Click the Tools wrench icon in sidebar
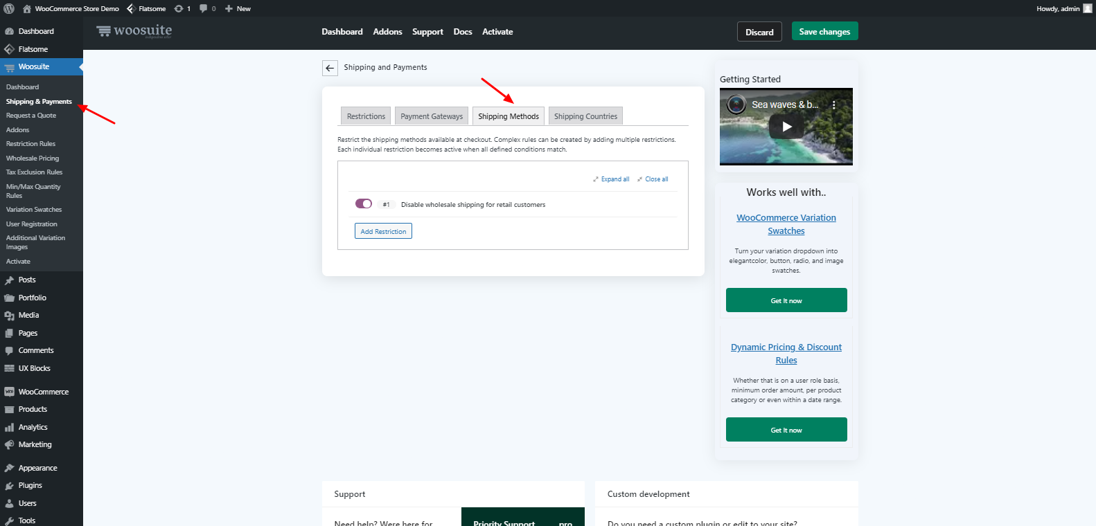The height and width of the screenshot is (526, 1096). (x=9, y=520)
